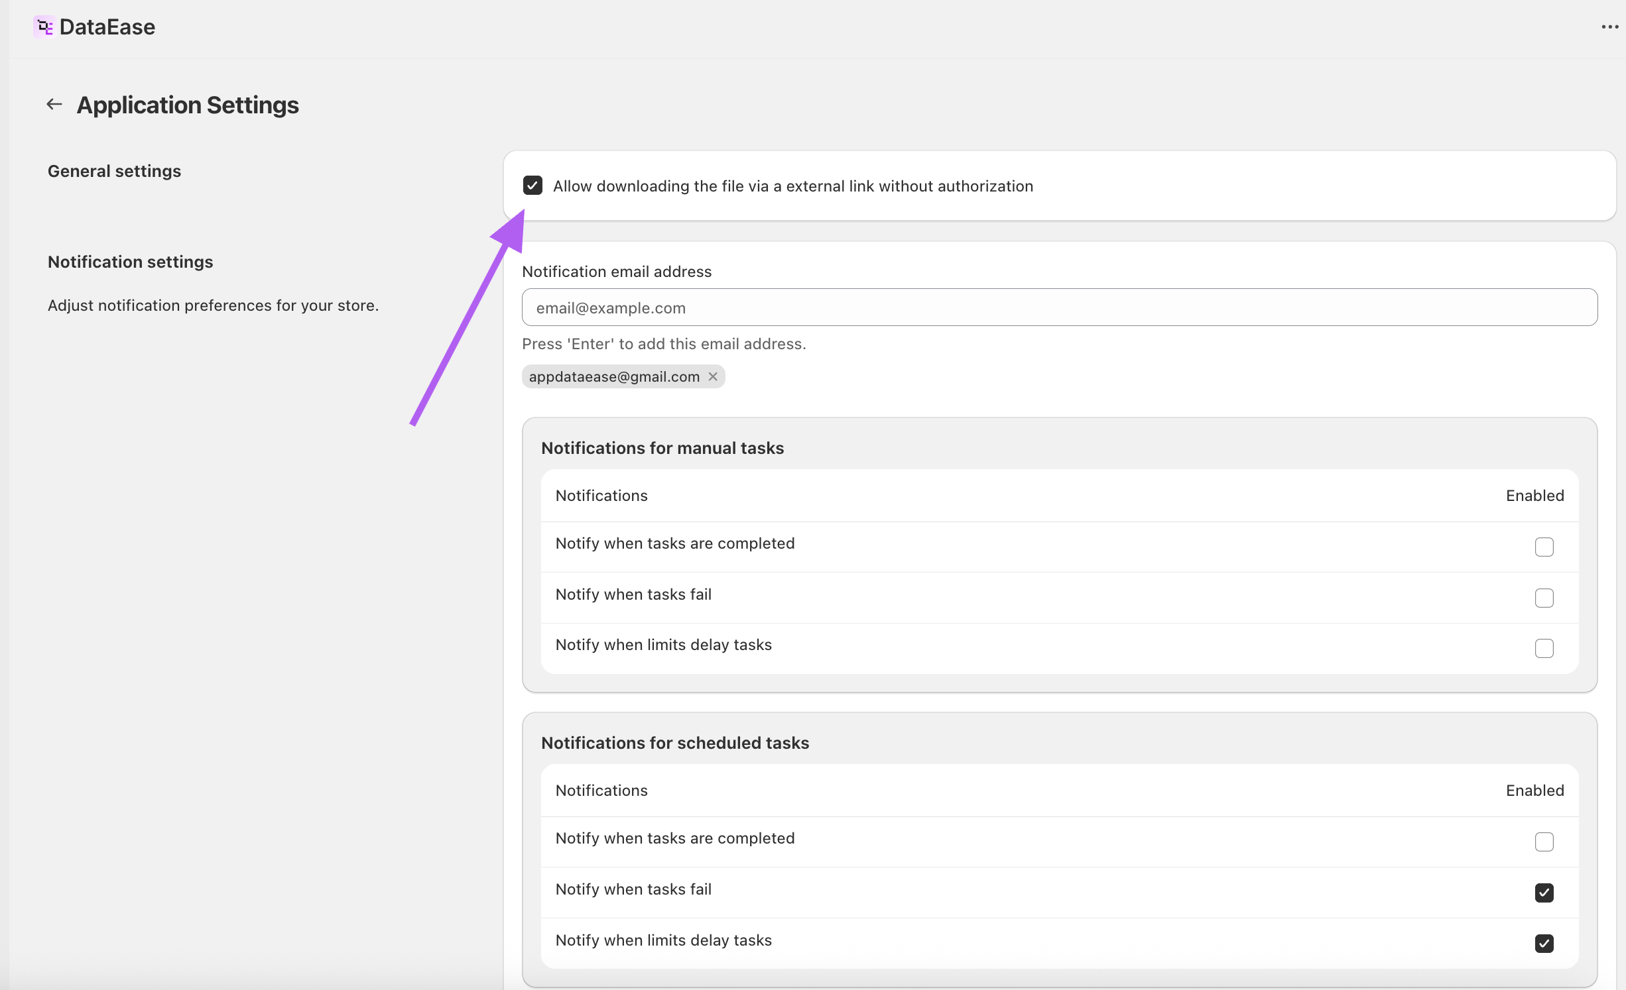Toggle external link download without authorization checkbox

(532, 186)
